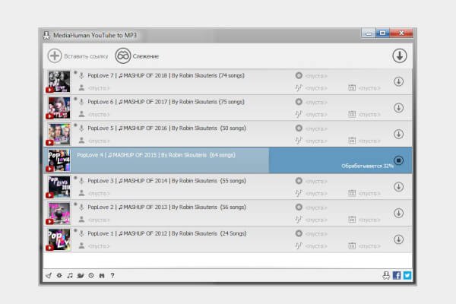Click the PopLove 4 video thumbnail
The image size is (456, 304).
(x=59, y=160)
